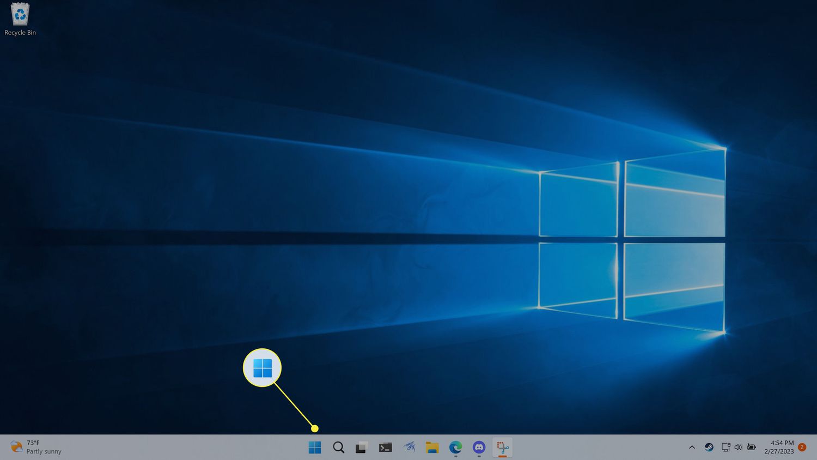Select the Recycle Bin desktop icon
The height and width of the screenshot is (460, 817).
[x=20, y=20]
